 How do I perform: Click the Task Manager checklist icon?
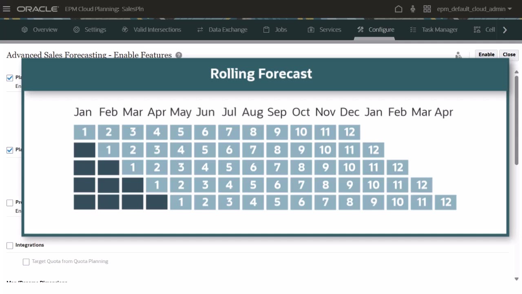click(x=413, y=29)
